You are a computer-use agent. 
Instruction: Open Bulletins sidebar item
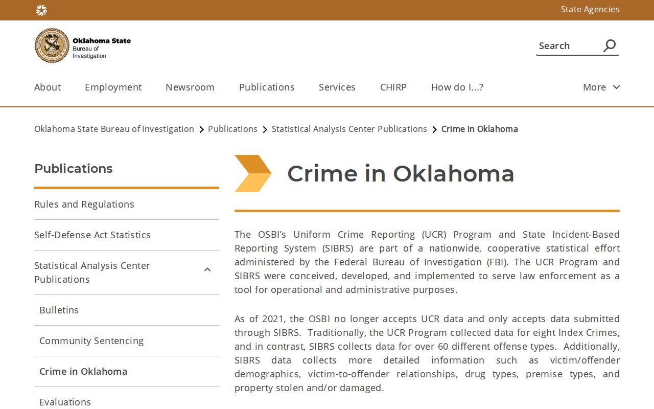coord(59,310)
